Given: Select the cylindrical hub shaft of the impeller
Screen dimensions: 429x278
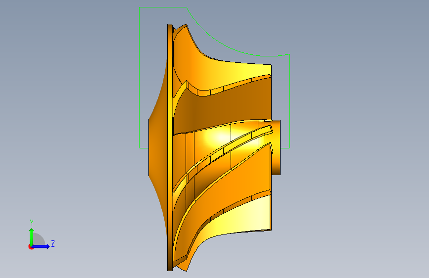Looking at the screenshot, I should click(x=276, y=148).
